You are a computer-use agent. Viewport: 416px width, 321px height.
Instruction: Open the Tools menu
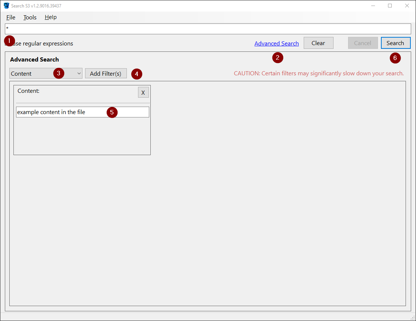click(x=30, y=18)
